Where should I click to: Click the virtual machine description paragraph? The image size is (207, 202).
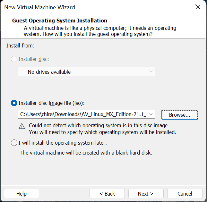pos(100,31)
